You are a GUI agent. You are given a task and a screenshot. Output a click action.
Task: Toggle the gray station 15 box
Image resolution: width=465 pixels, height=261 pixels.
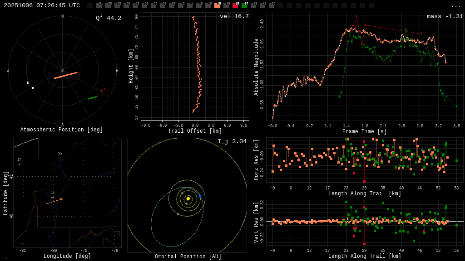coord(226,5)
